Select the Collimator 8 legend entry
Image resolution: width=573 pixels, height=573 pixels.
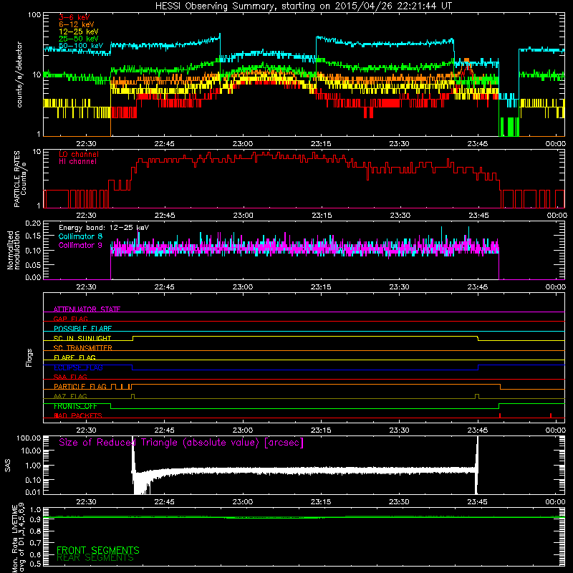[x=80, y=236]
